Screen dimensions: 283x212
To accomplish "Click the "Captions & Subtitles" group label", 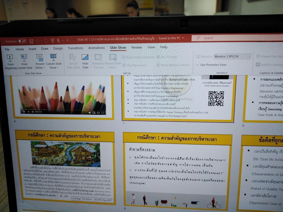I will coord(271,73).
